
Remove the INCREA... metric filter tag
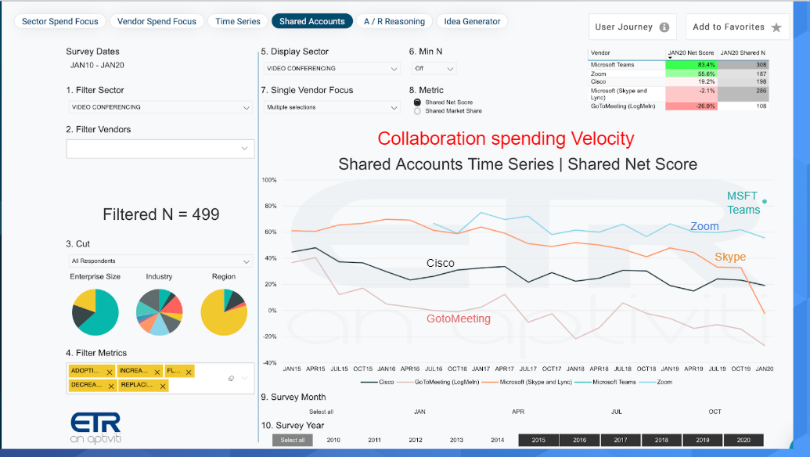[x=157, y=372]
